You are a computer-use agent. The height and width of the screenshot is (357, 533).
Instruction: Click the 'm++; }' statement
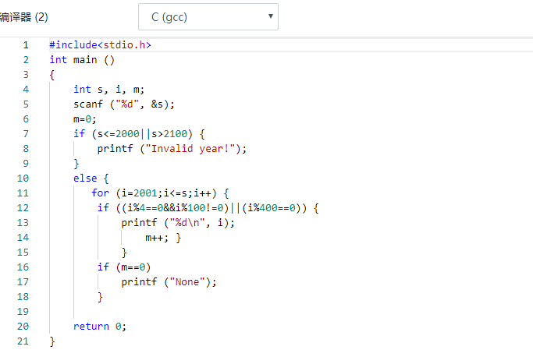point(163,238)
